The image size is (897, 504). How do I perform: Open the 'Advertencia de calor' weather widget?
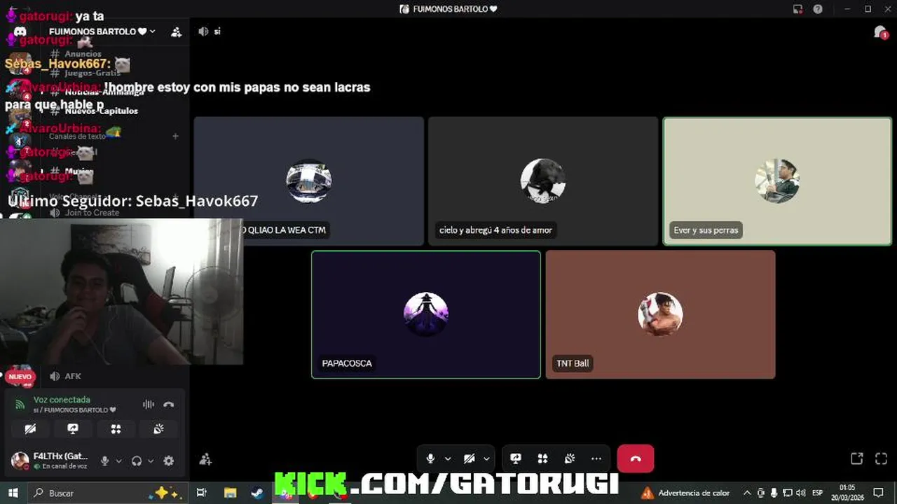coord(686,493)
